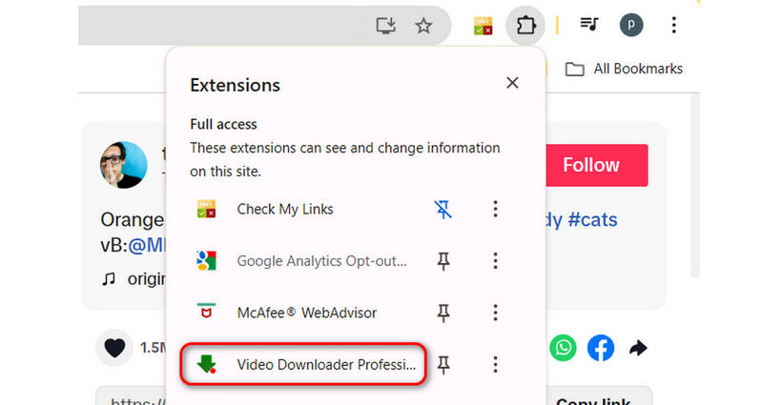Click the Extensions puzzle piece icon
Viewport: 763px width, 405px height.
pos(526,26)
